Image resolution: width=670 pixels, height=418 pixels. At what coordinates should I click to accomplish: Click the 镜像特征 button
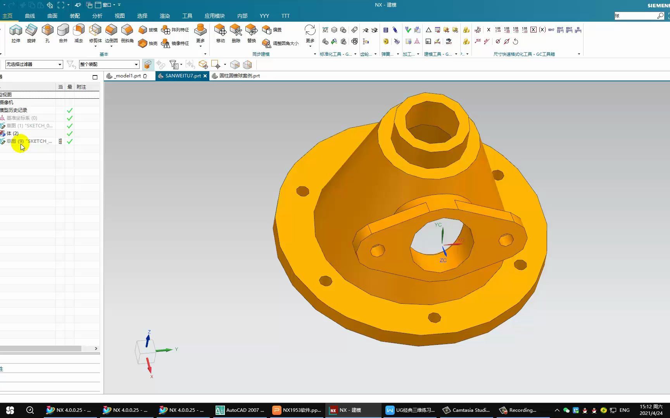[175, 43]
